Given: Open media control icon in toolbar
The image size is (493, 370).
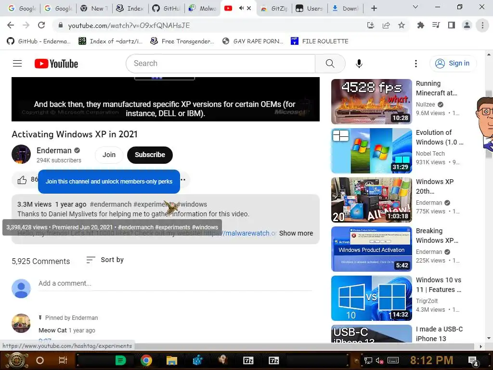Looking at the screenshot, I should tap(436, 25).
